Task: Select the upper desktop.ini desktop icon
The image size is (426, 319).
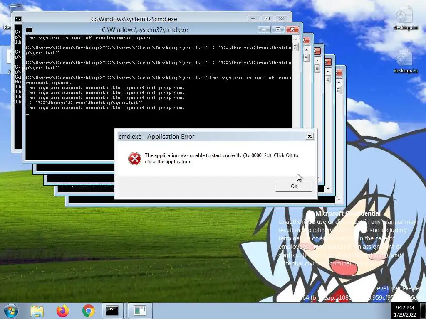Action: pyautogui.click(x=406, y=17)
